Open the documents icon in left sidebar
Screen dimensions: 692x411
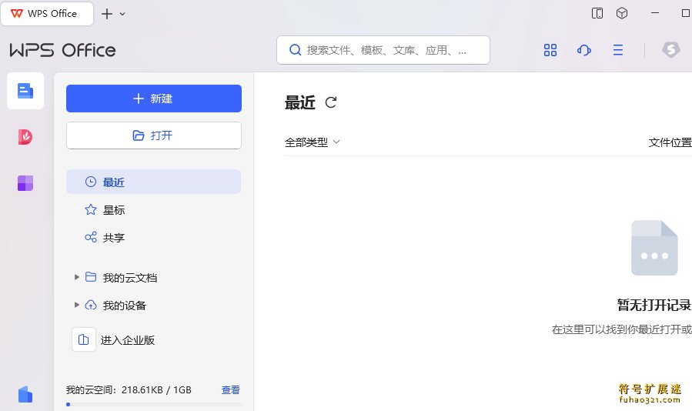25,91
